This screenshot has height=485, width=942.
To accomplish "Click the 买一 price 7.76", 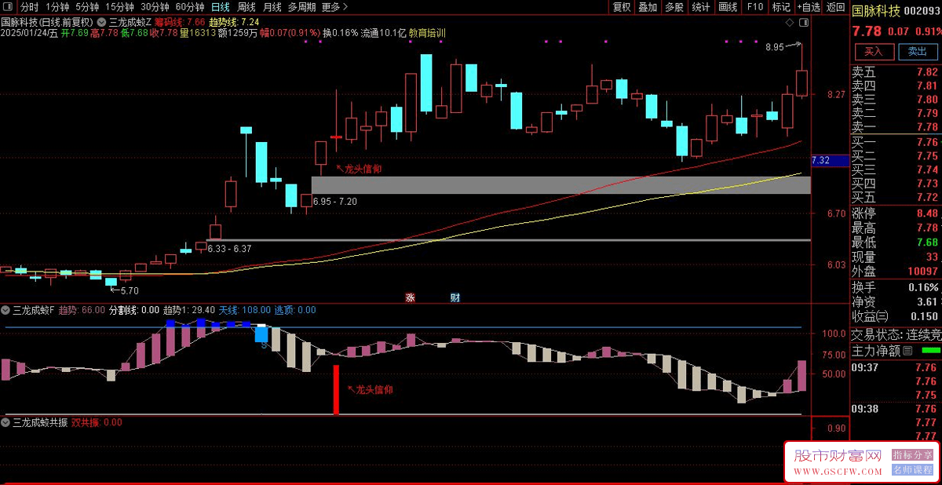I will (x=926, y=142).
